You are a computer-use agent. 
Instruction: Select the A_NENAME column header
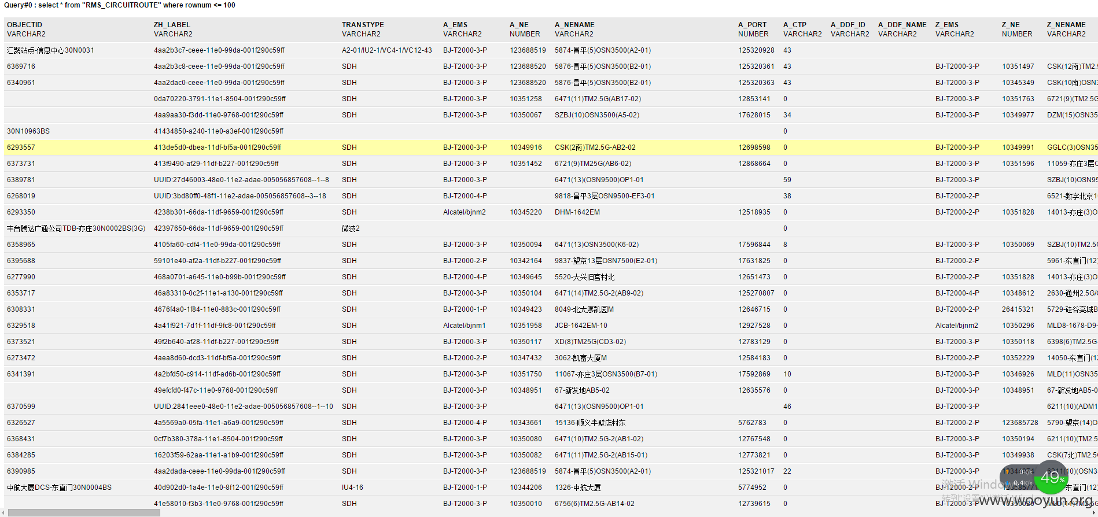(574, 25)
